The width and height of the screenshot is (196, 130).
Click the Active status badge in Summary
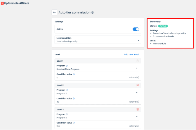163,26
